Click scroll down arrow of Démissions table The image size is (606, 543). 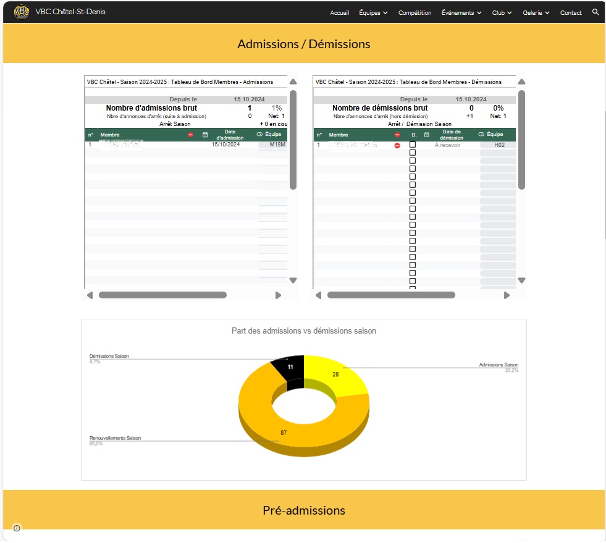pos(521,280)
